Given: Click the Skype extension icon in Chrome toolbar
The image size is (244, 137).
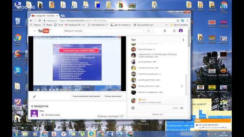Looking at the screenshot, I should [x=183, y=21].
